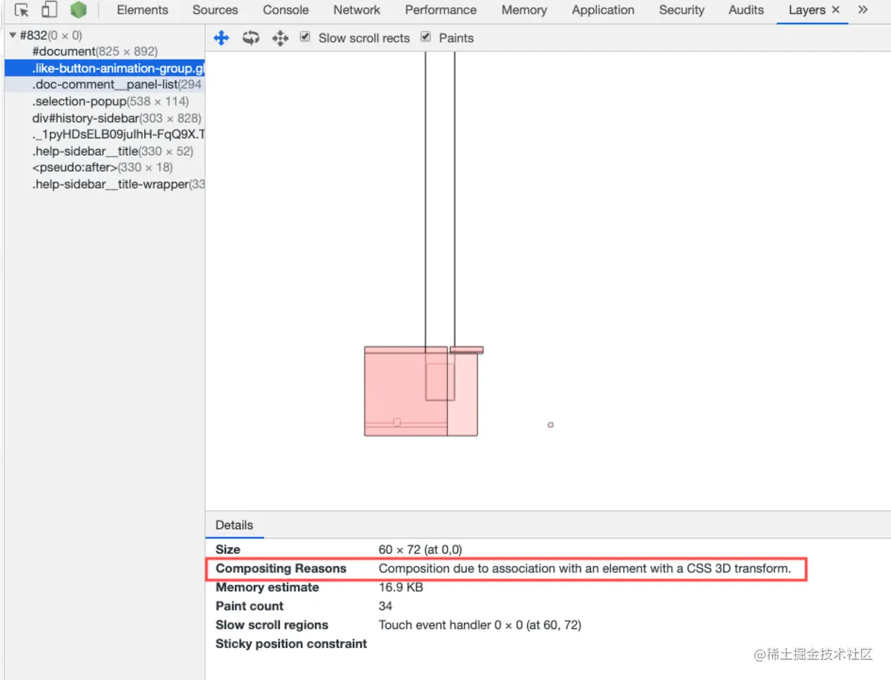This screenshot has height=680, width=891.
Task: Toggle the Slow scroll rects checkbox
Action: click(x=305, y=36)
